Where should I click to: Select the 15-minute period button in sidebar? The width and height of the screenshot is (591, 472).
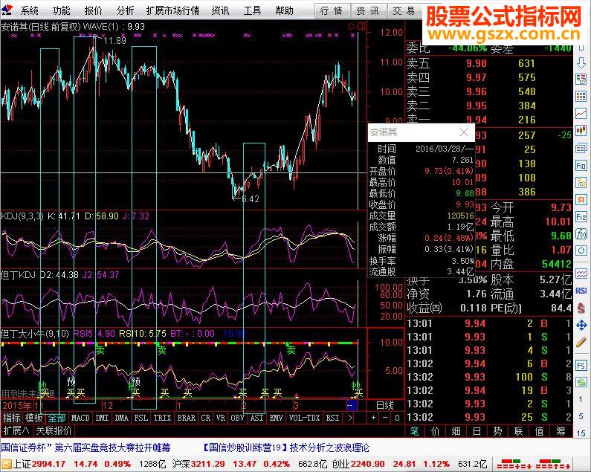click(581, 433)
